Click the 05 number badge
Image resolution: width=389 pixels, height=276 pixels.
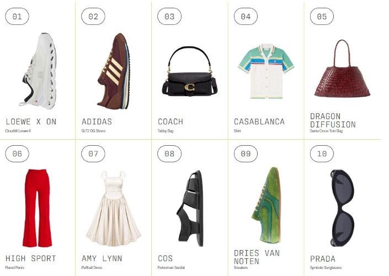pos(322,17)
